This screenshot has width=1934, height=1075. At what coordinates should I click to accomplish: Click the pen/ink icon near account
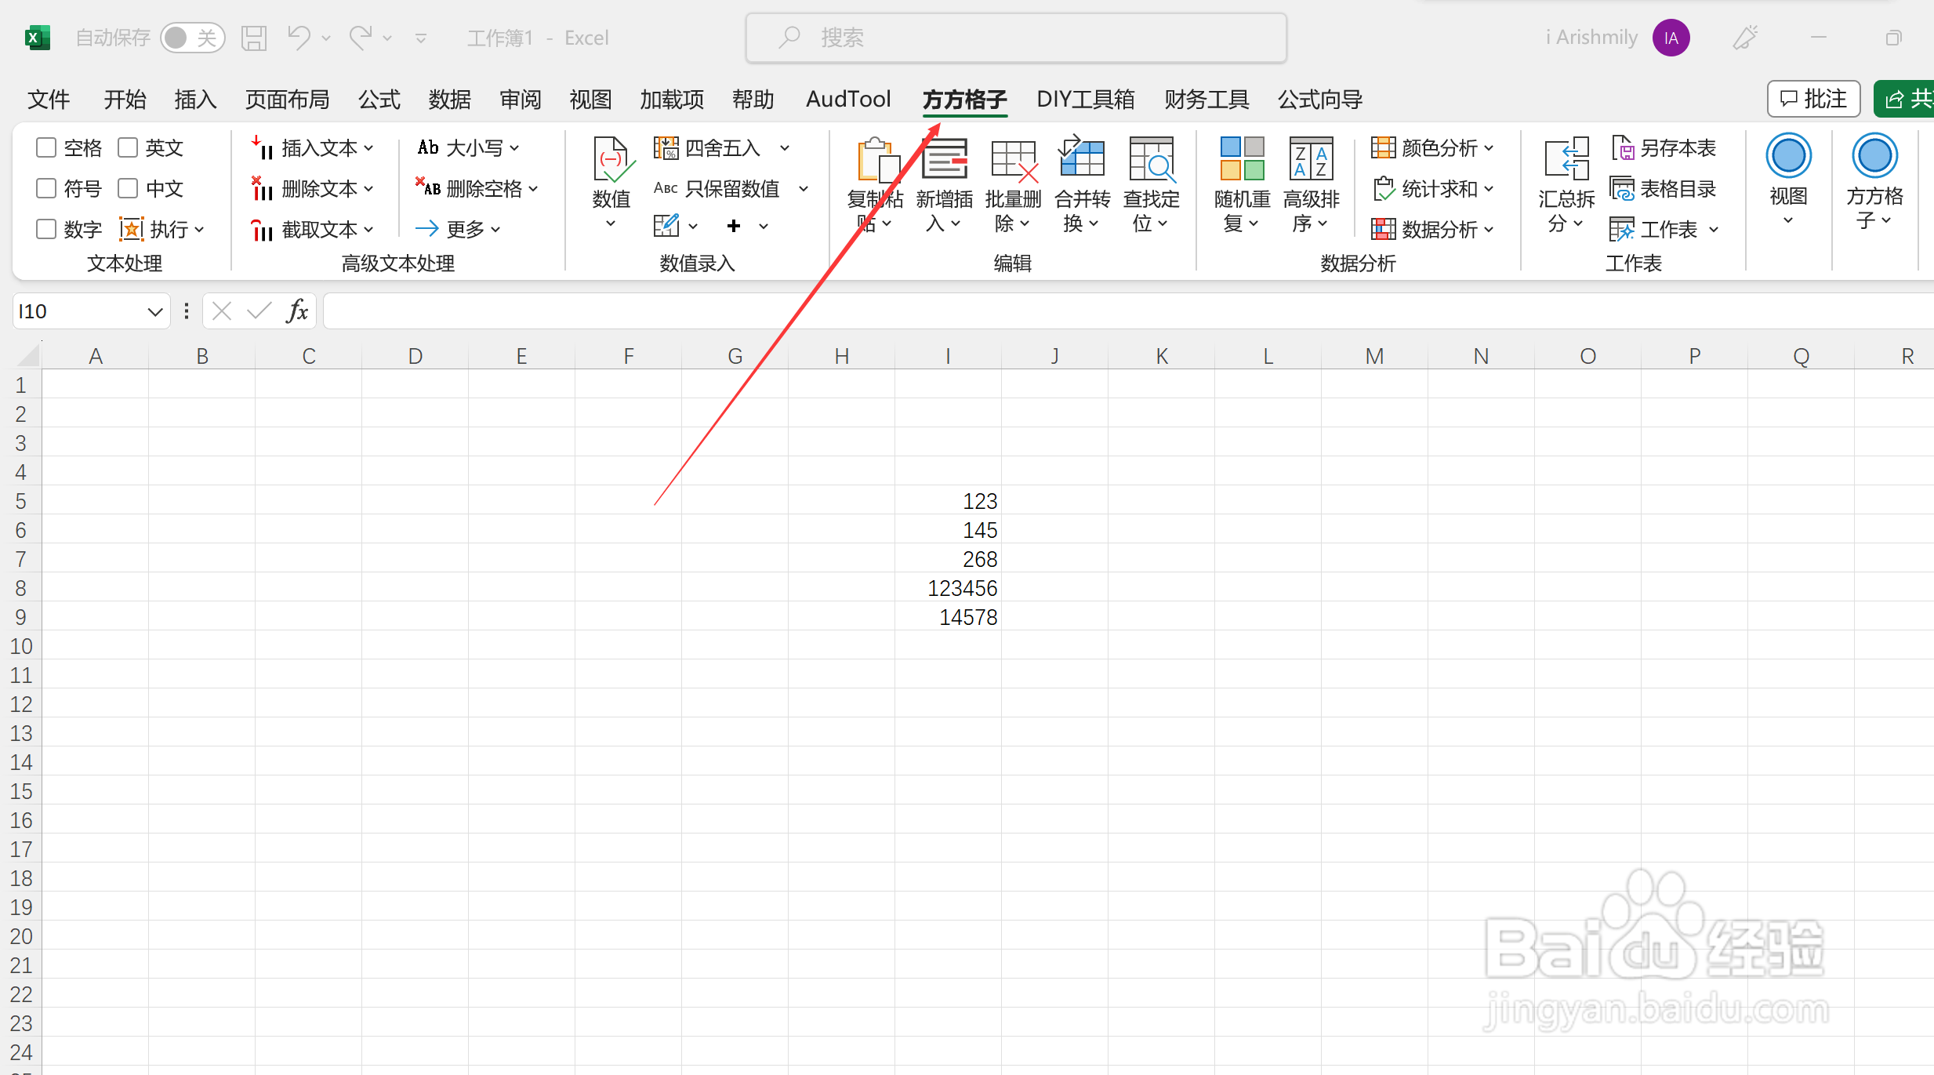[x=1745, y=38]
